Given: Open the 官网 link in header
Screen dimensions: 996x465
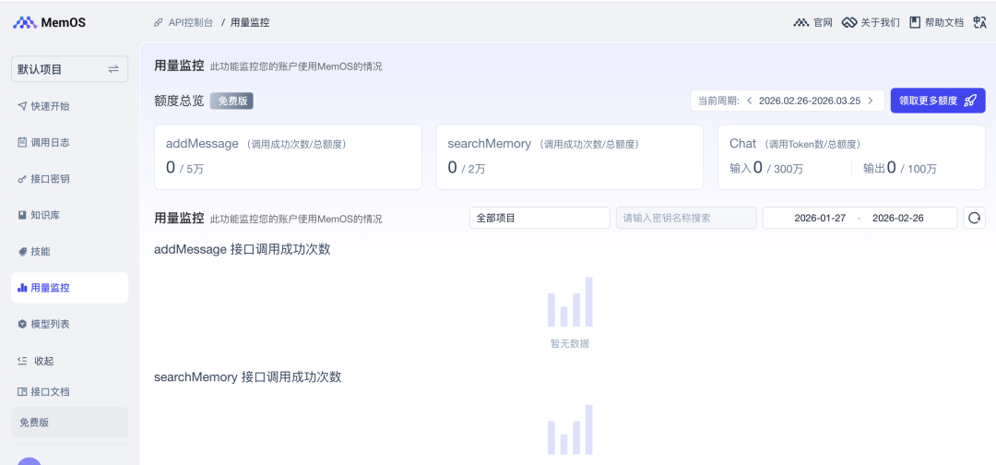Looking at the screenshot, I should point(813,22).
